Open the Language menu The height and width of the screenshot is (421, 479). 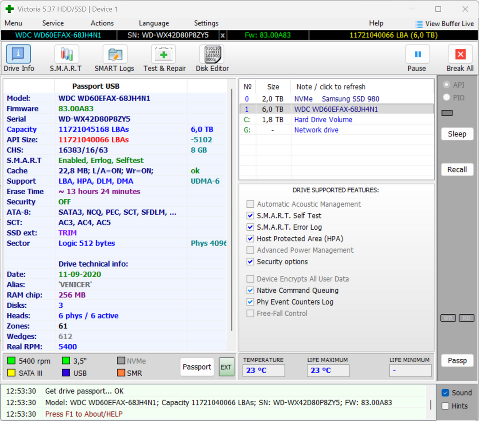click(x=154, y=23)
